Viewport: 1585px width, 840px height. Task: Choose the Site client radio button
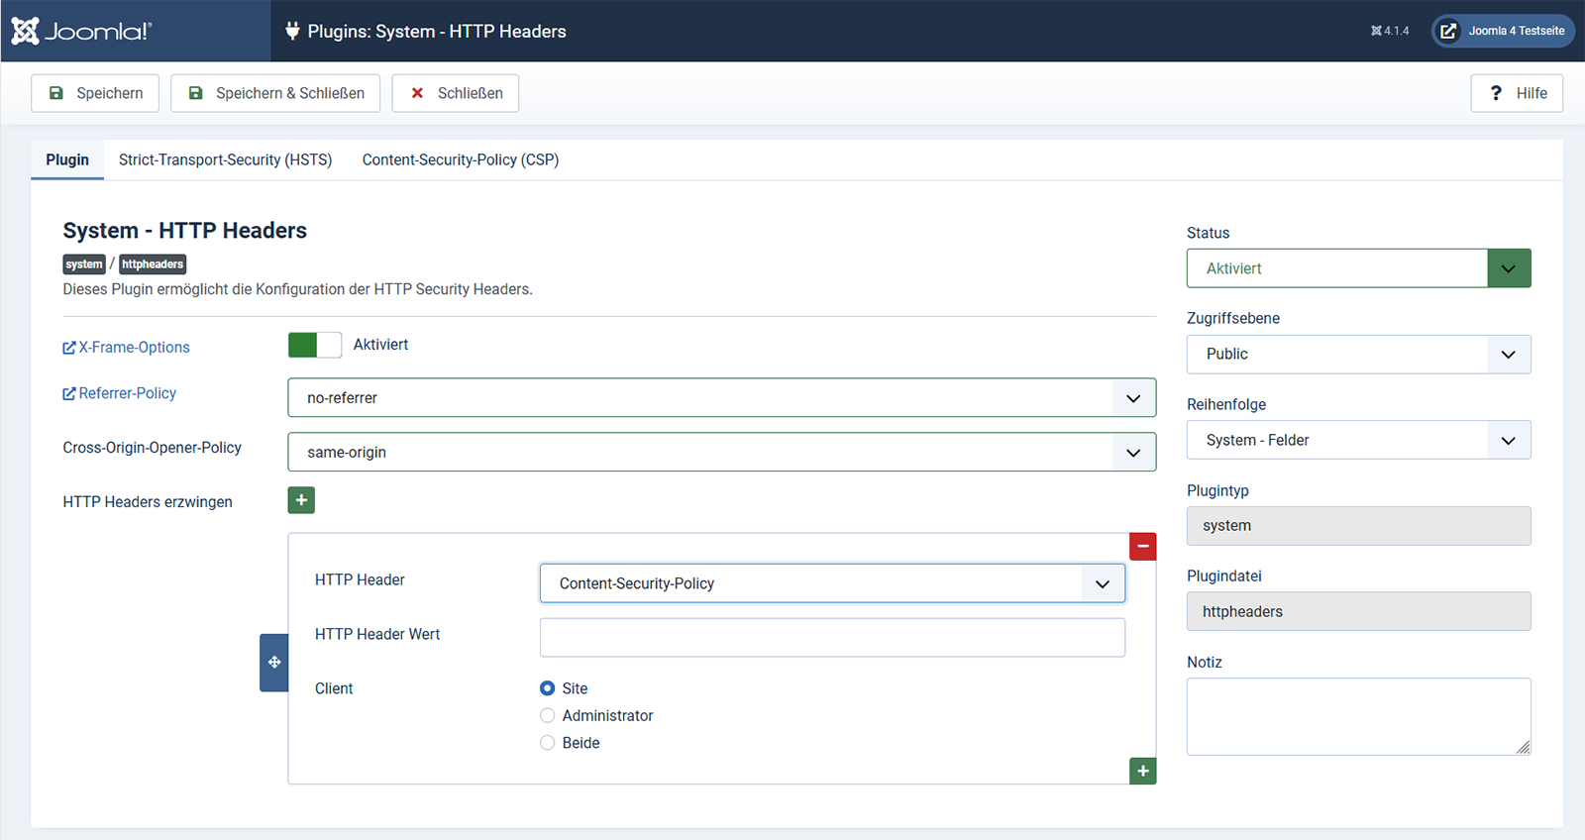point(547,688)
